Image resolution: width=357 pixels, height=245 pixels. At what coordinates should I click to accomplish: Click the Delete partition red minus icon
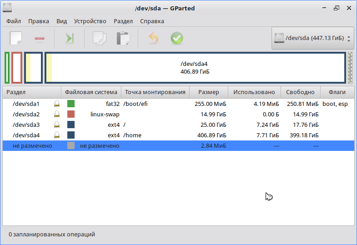pos(40,39)
